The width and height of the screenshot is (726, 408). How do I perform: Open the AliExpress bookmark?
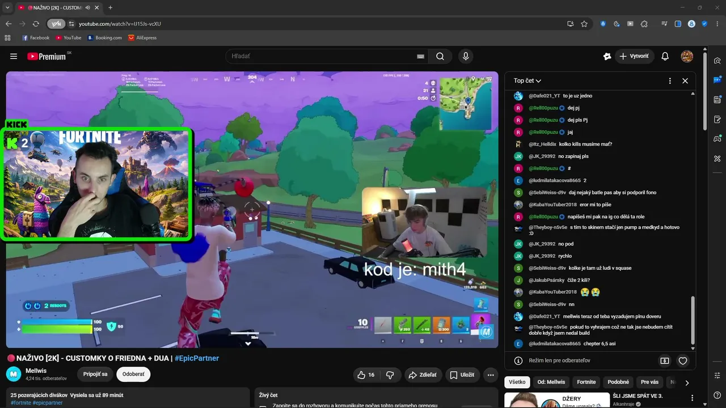142,38
